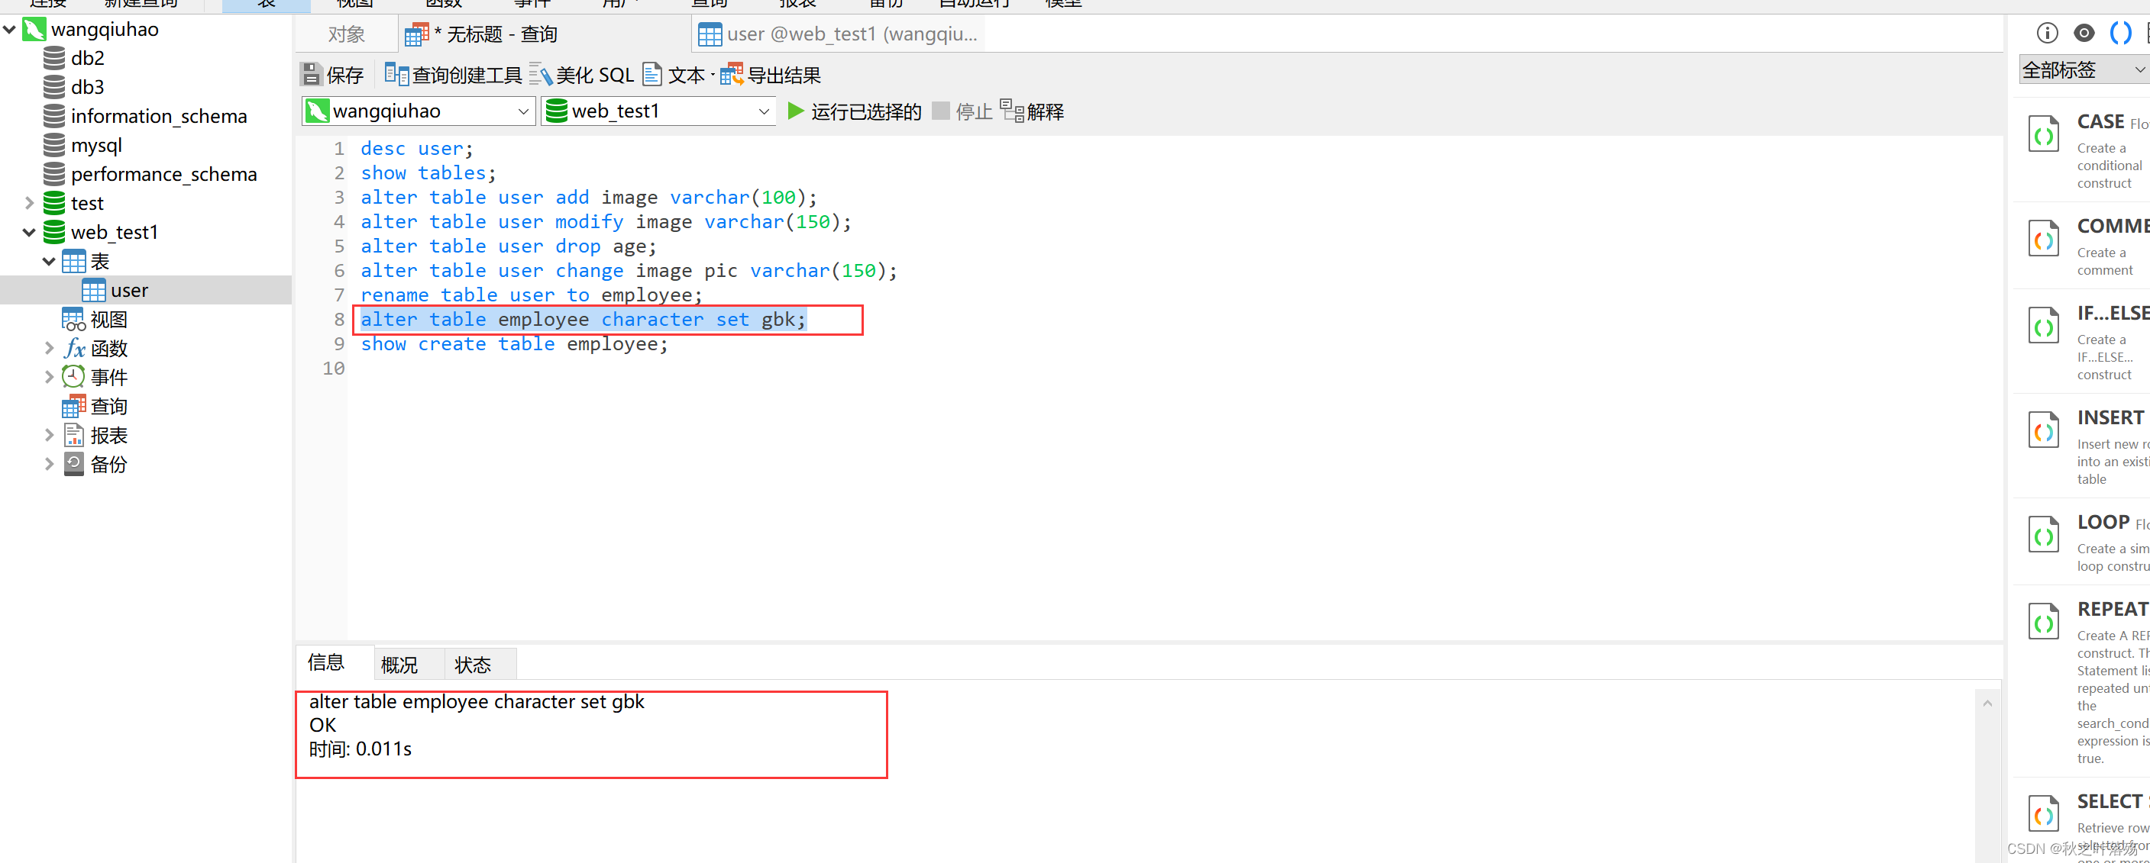Click the info (i) icon in right panel
This screenshot has width=2150, height=863.
[2048, 33]
